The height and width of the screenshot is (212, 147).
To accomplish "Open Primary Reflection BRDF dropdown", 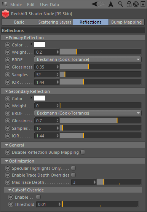I will tap(88, 59).
